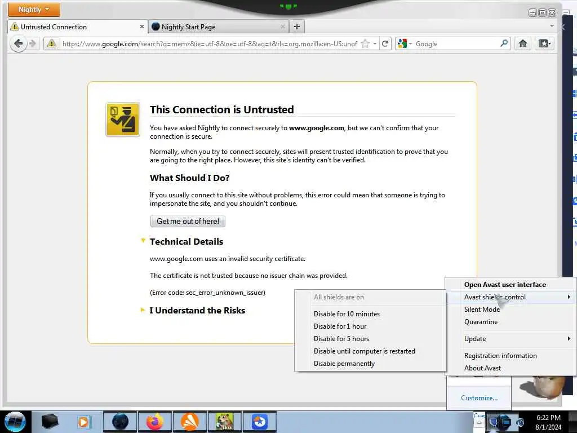This screenshot has height=433, width=577.
Task: Click the Get me out of here! button
Action: point(188,221)
